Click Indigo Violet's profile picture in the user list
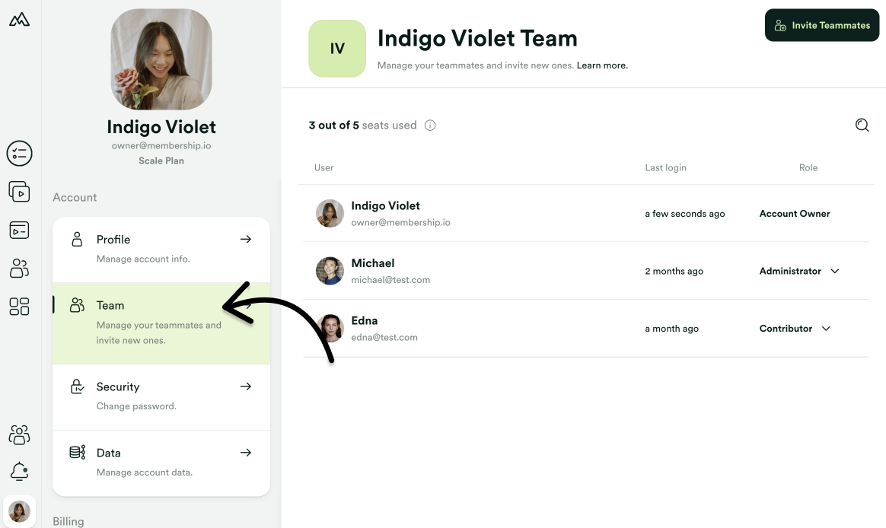The image size is (886, 528). (330, 214)
